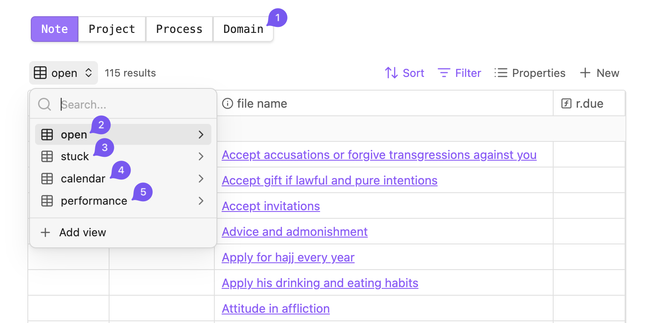Expand the chevron next to performance view
The width and height of the screenshot is (658, 323).
tap(201, 201)
